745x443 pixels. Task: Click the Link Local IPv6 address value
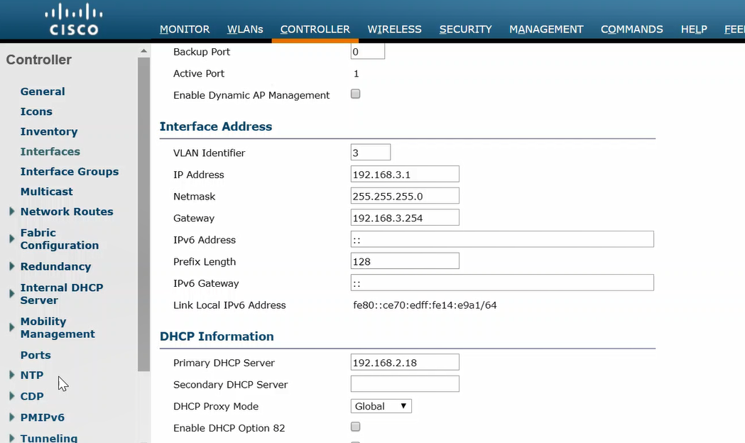click(425, 305)
